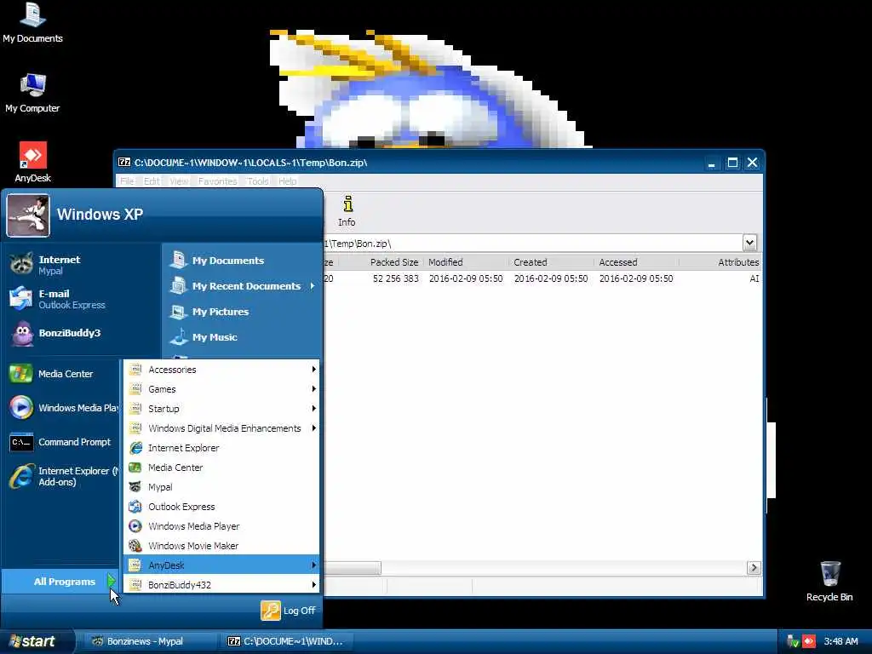
Task: Launch Windows Media Player from All Programs list
Action: click(x=222, y=526)
